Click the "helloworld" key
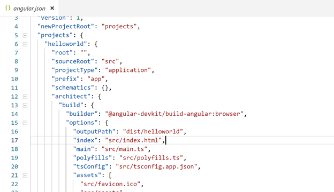Image resolution: width=334 pixels, height=192 pixels. (x=66, y=44)
